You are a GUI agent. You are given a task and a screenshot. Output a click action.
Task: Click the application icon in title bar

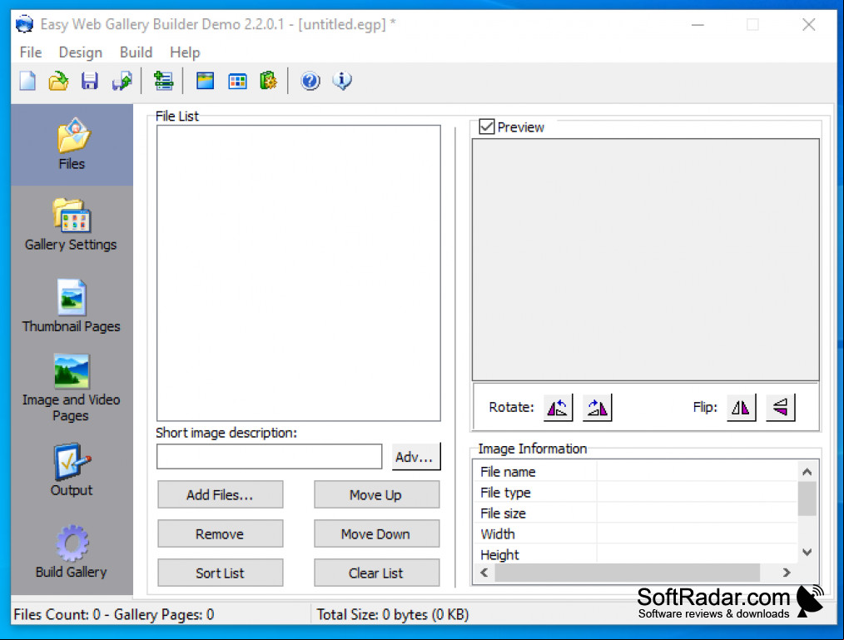pyautogui.click(x=24, y=24)
